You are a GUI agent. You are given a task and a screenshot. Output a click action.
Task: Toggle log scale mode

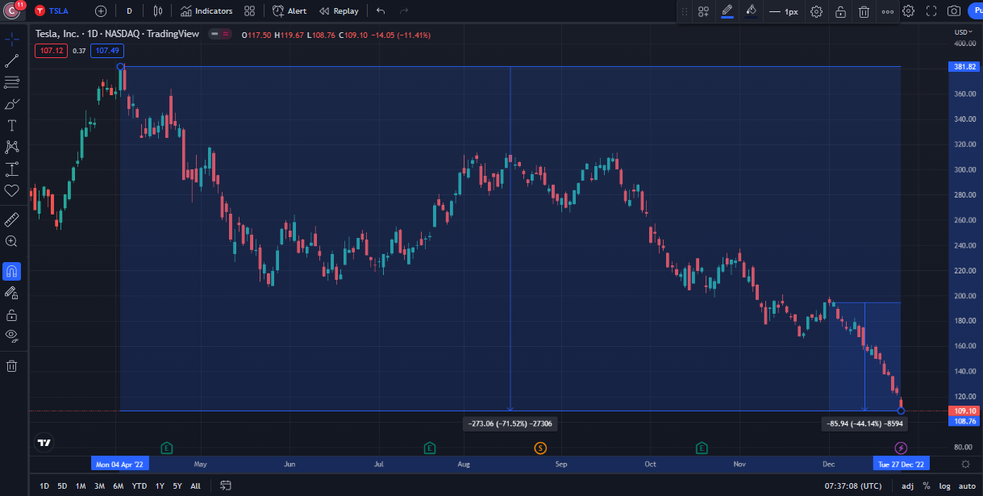(944, 486)
